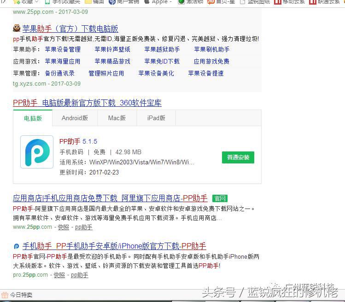
Task: Click the blue P favicon beside 手机助手 result
Action: pos(17,246)
